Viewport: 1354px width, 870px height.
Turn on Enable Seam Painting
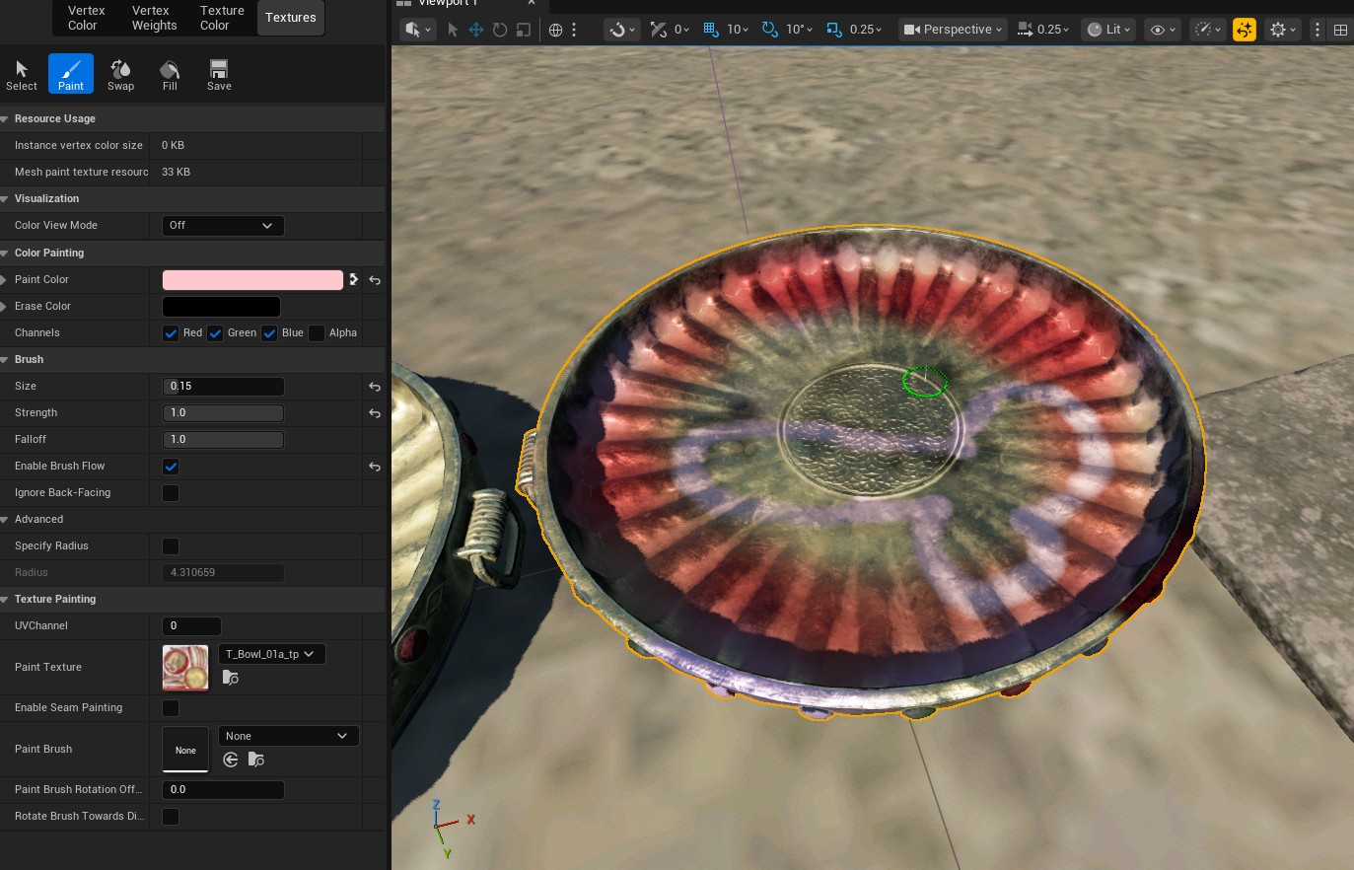171,708
